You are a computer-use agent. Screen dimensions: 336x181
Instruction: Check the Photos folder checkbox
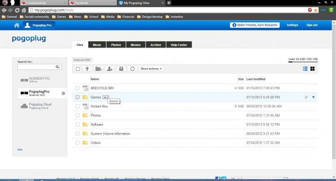[x=78, y=115]
